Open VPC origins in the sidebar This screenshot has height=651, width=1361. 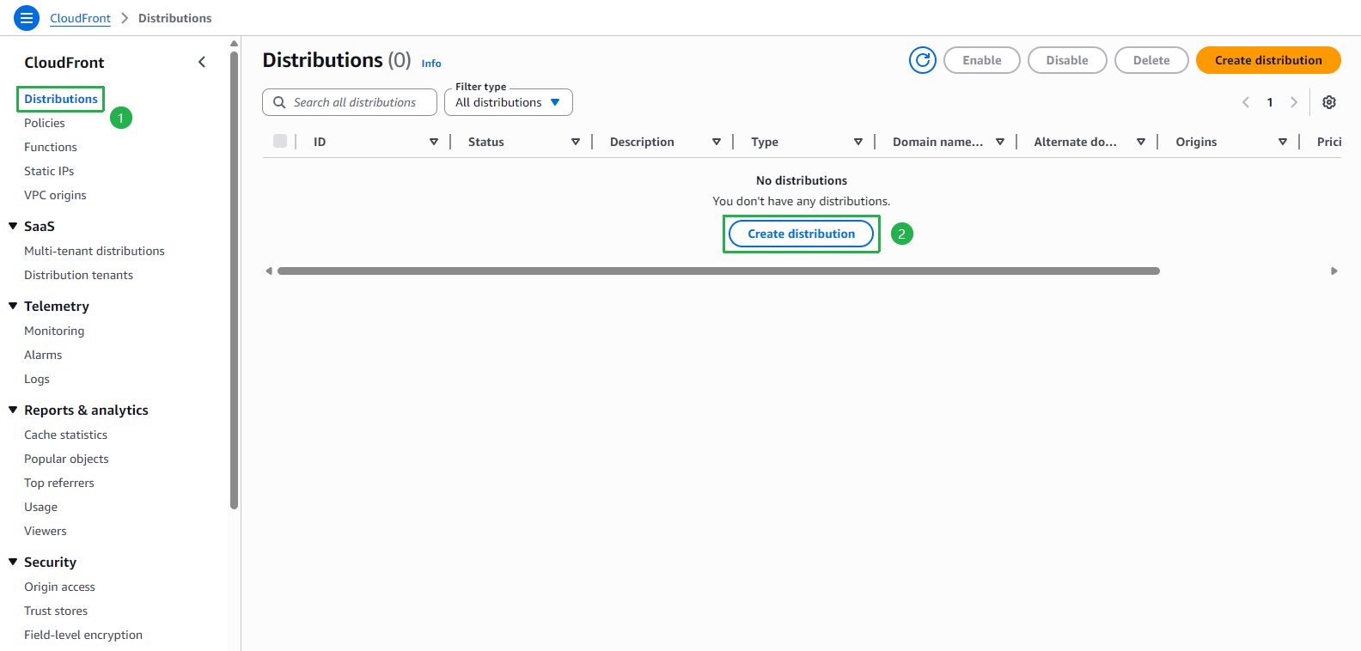(x=55, y=195)
